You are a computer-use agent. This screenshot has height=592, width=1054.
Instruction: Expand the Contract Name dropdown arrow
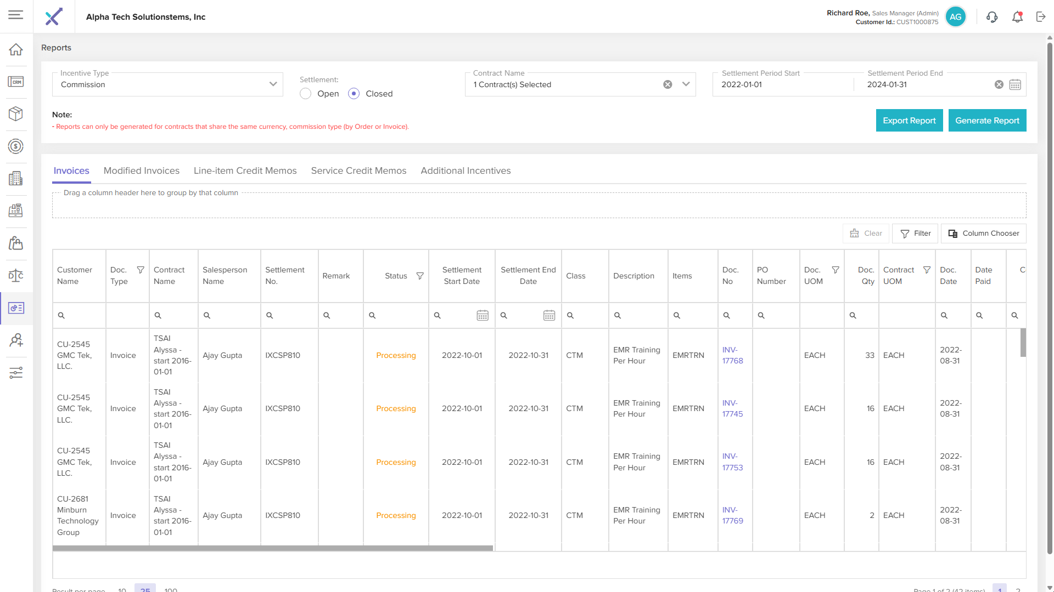686,84
